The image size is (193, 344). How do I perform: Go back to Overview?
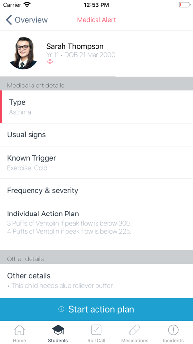pyautogui.click(x=27, y=20)
